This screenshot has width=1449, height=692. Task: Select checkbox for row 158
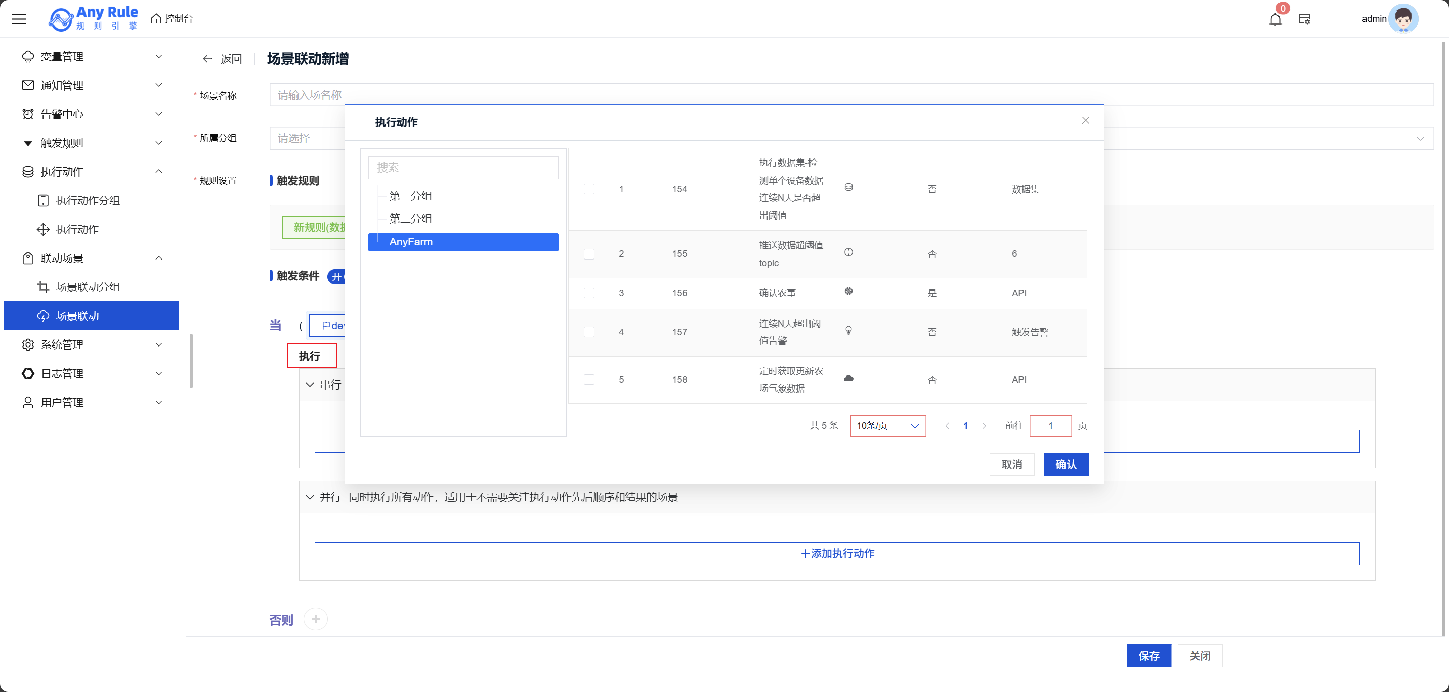589,380
